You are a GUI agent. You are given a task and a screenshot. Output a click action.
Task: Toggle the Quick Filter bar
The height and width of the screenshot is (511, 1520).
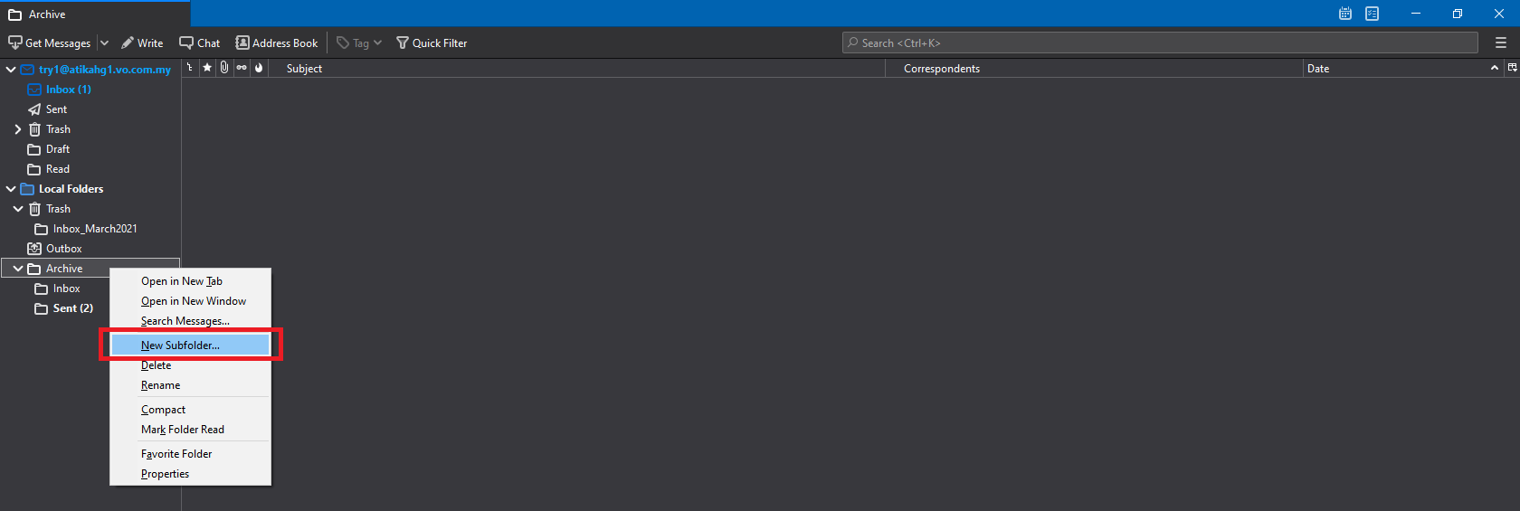pyautogui.click(x=432, y=43)
